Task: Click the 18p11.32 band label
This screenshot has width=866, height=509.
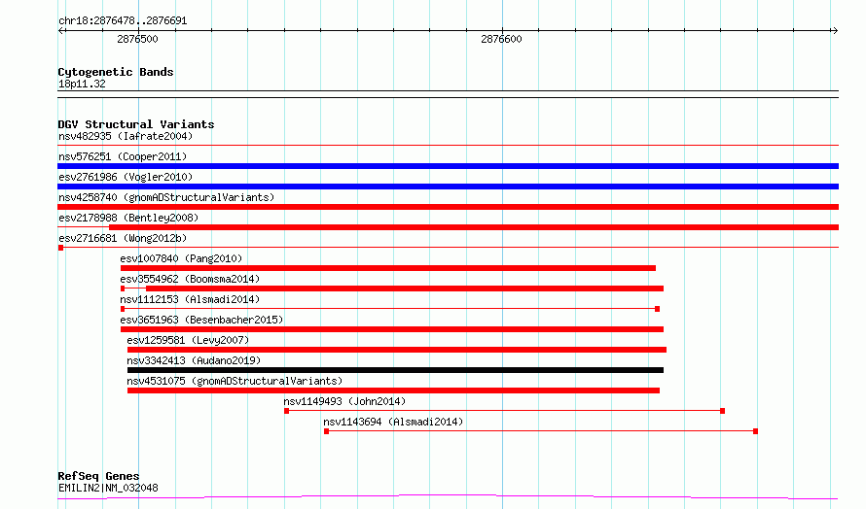Action: coord(82,84)
